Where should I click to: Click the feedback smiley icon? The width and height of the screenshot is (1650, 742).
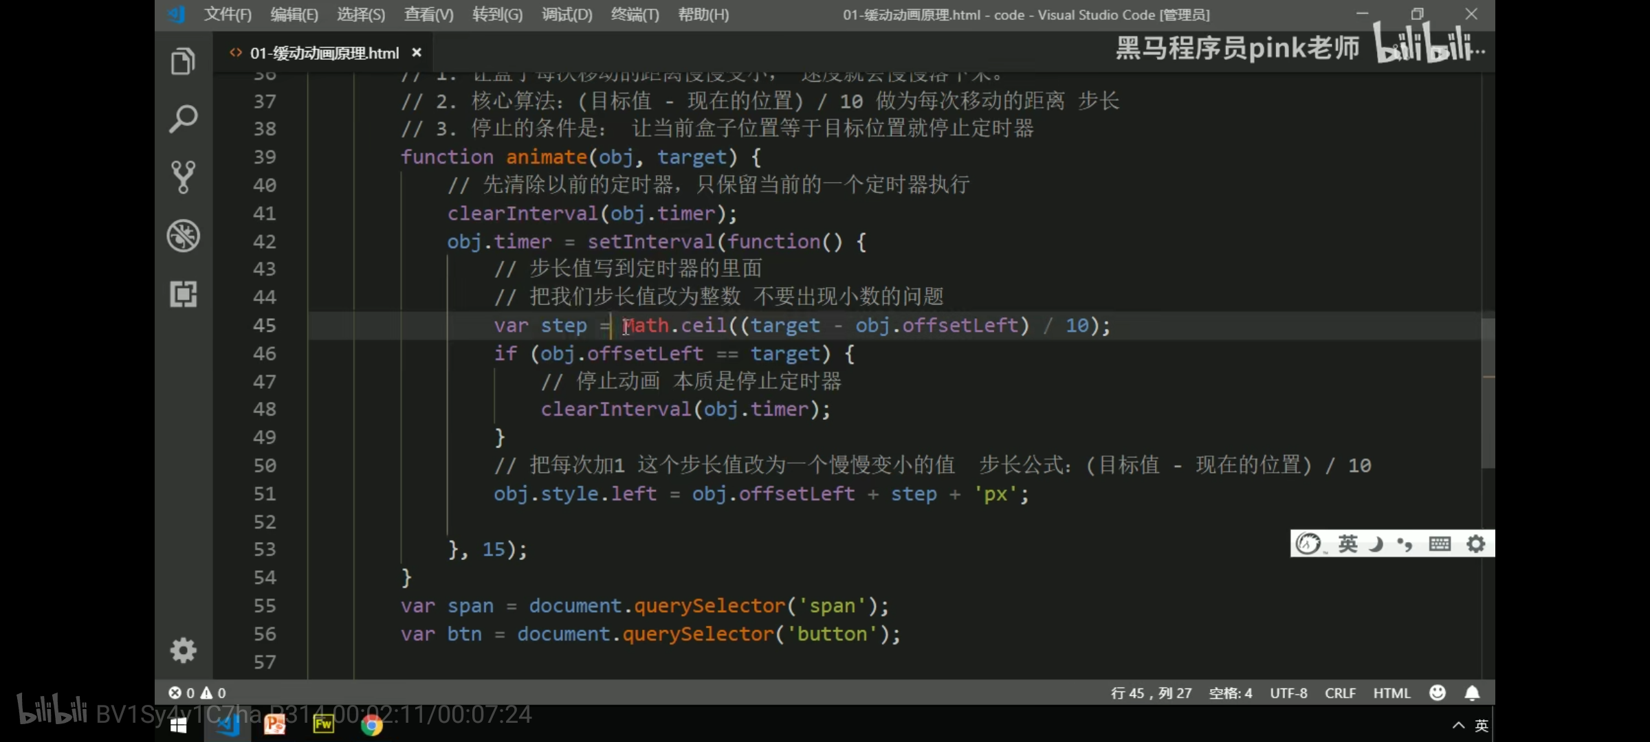tap(1438, 693)
